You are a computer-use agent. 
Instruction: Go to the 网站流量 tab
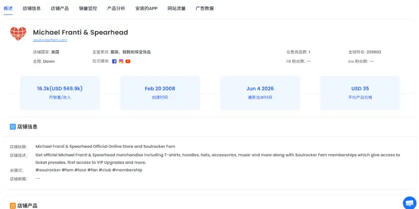point(177,8)
